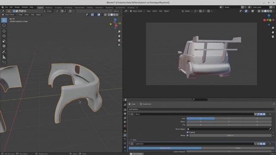Toggle Bisect X button
The height and width of the screenshot is (155, 276).
point(201,121)
